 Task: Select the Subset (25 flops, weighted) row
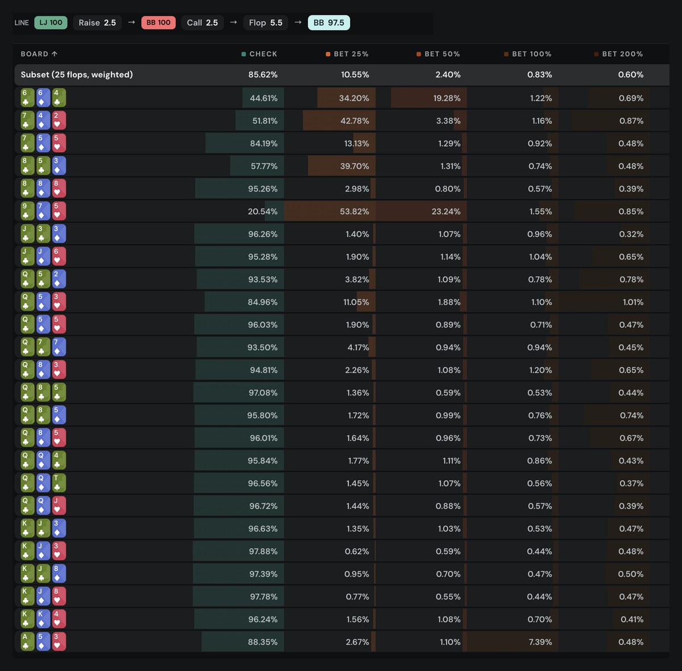click(x=341, y=74)
